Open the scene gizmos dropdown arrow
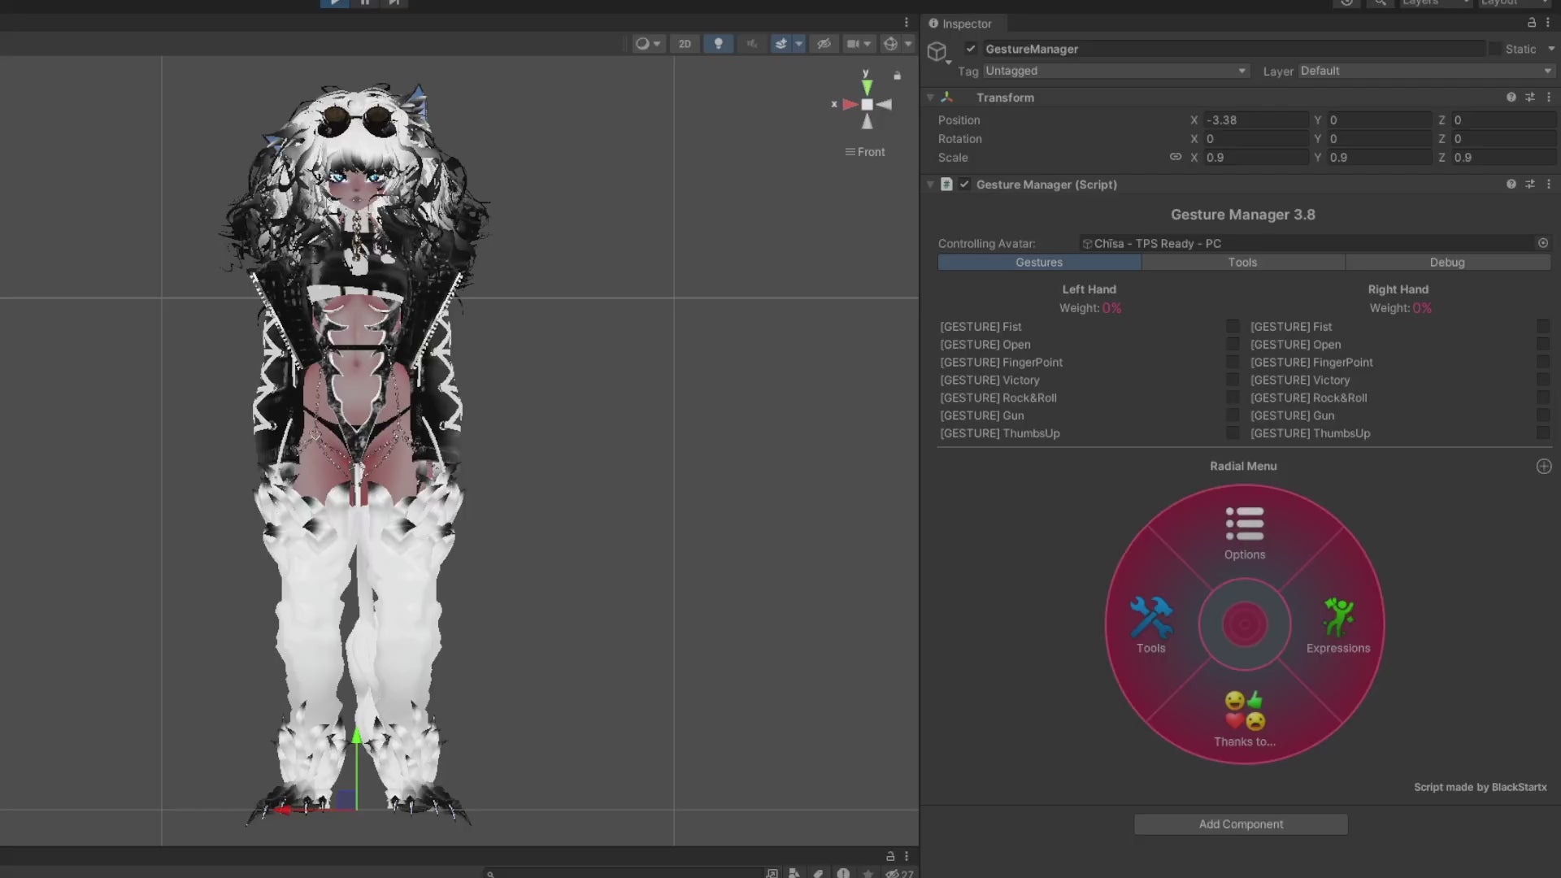This screenshot has width=1561, height=878. [908, 44]
